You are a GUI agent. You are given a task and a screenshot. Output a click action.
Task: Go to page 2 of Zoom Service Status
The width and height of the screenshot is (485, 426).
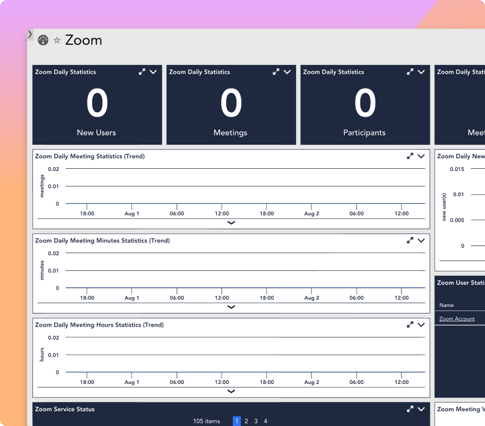pyautogui.click(x=246, y=421)
